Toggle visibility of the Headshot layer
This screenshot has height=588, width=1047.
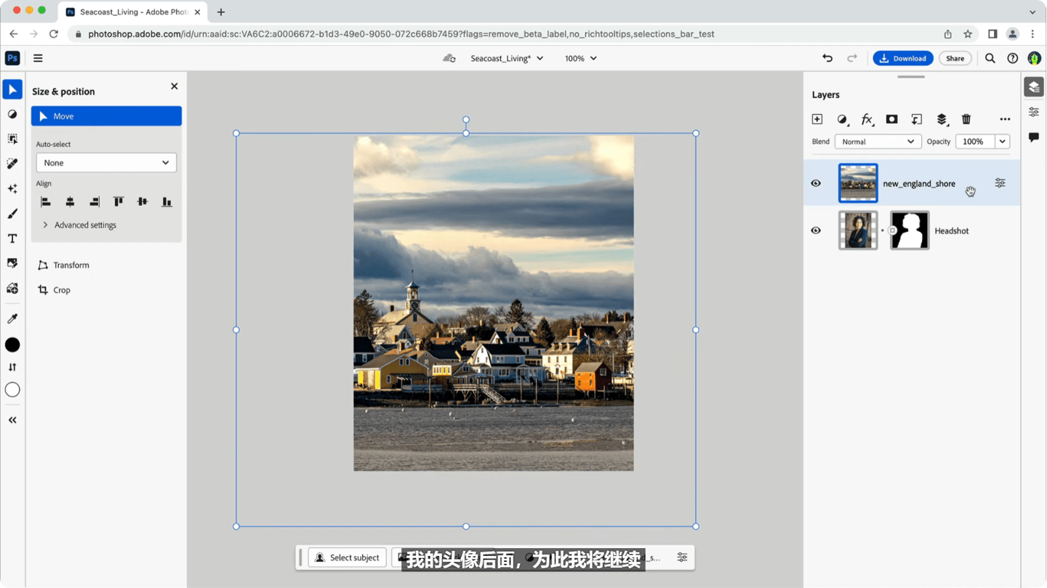(x=815, y=230)
